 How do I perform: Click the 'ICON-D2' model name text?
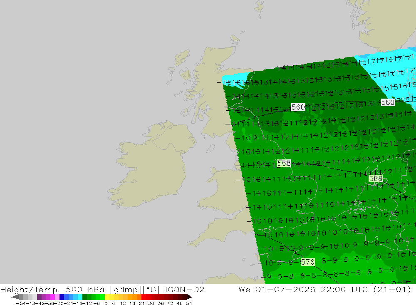click(x=185, y=289)
